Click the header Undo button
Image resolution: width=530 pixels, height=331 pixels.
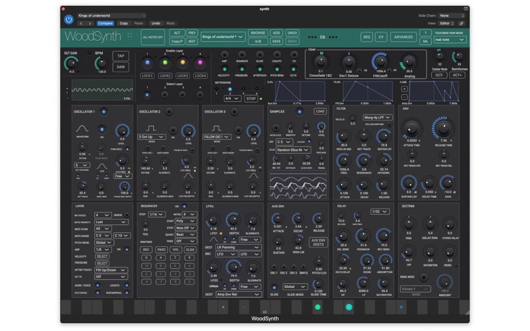click(x=156, y=23)
